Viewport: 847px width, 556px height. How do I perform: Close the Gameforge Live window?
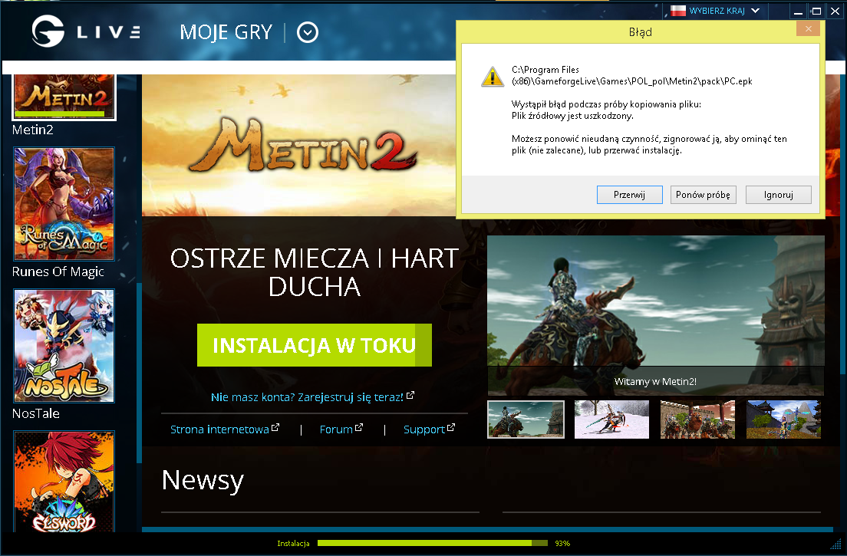(835, 11)
